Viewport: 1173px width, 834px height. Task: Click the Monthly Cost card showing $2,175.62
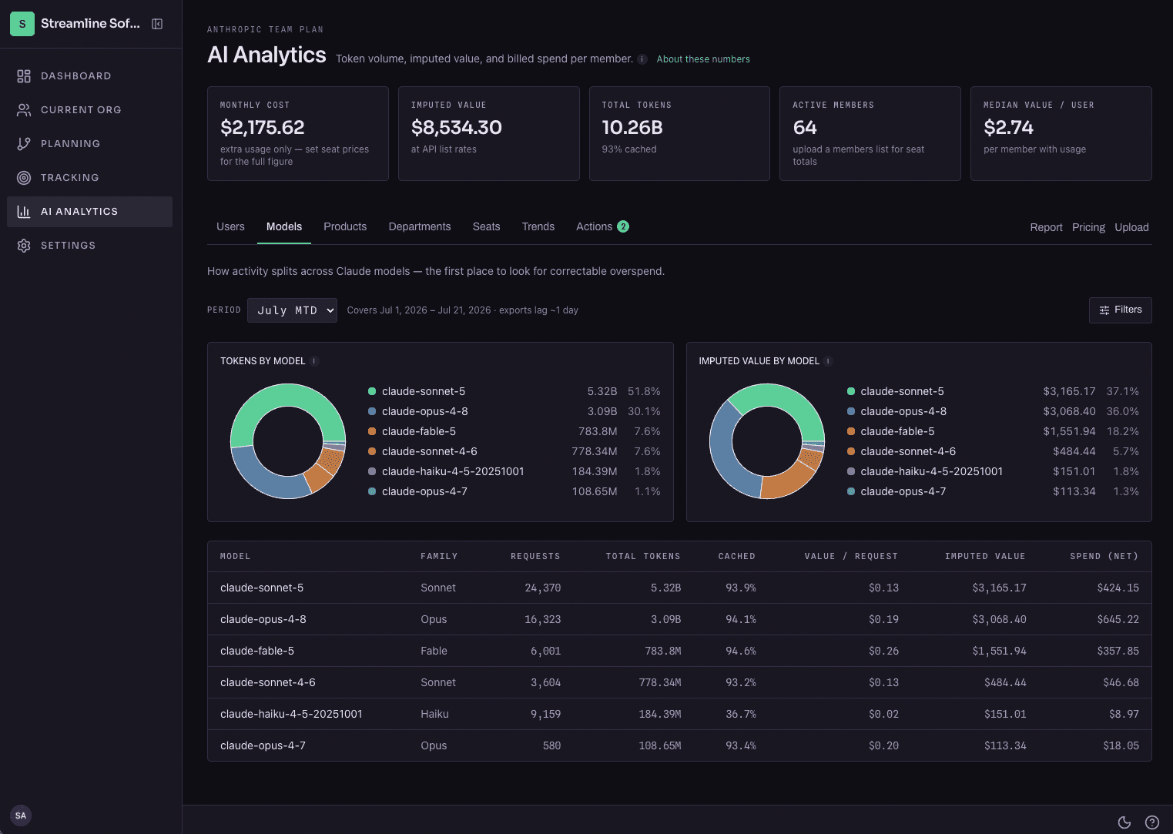tap(298, 134)
